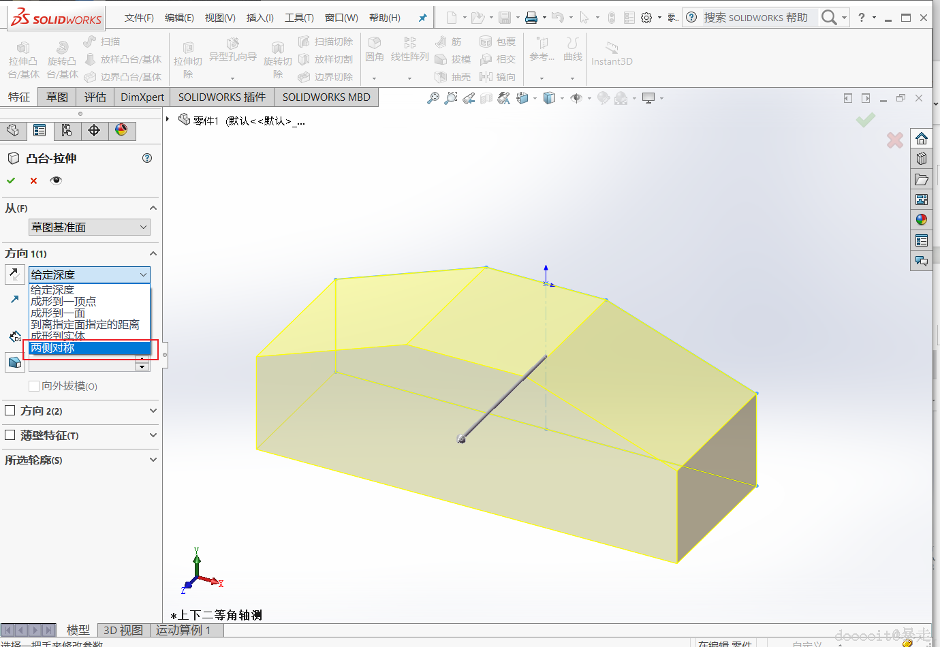Select 两侧对称 from the end condition list

tap(53, 348)
